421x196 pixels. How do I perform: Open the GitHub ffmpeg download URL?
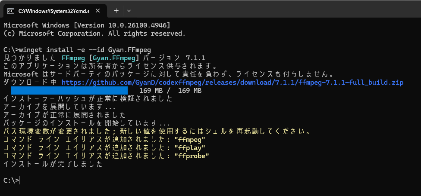tap(232, 83)
